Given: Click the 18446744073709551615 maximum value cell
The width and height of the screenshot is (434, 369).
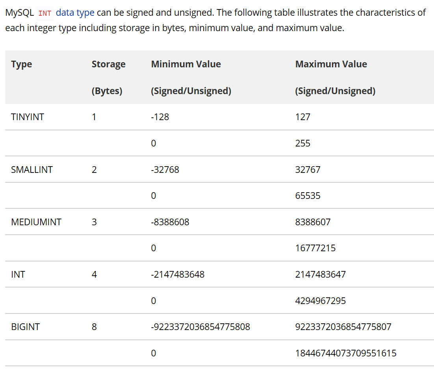Looking at the screenshot, I should 346,353.
